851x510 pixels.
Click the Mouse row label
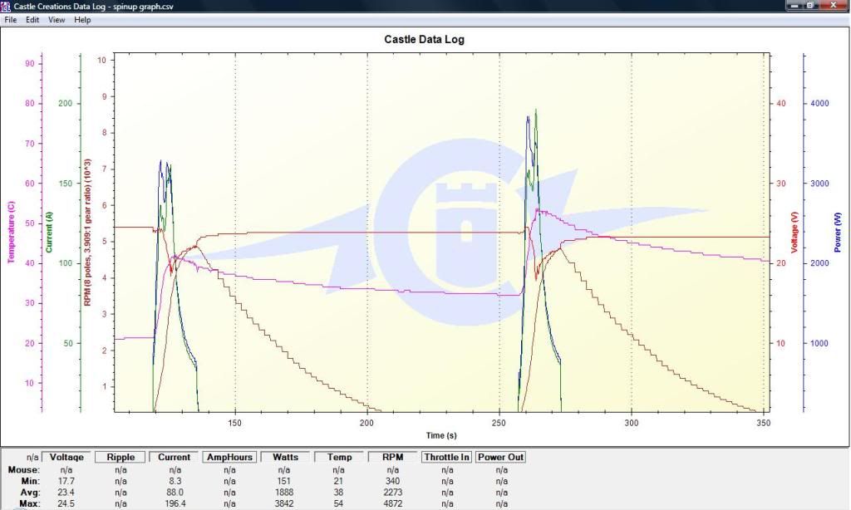tap(24, 469)
